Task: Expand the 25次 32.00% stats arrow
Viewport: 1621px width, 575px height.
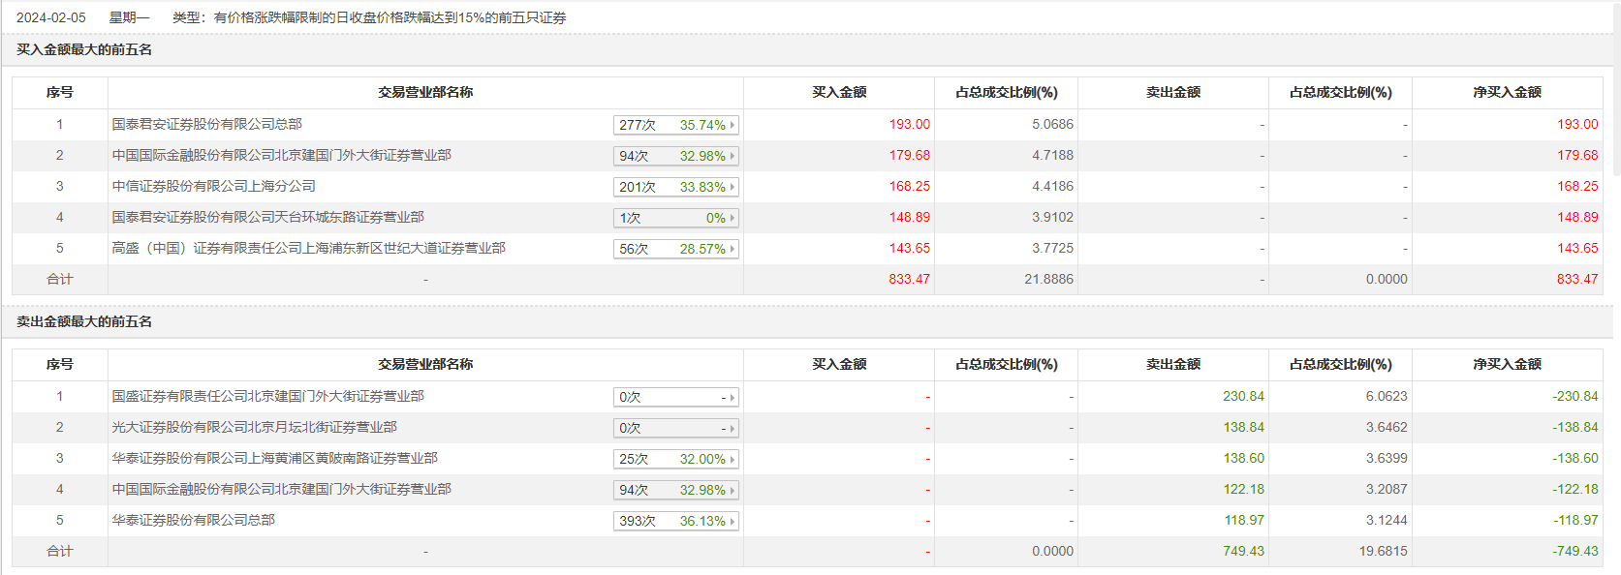Action: point(733,459)
